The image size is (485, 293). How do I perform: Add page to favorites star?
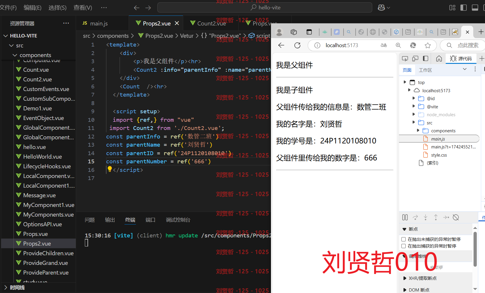(428, 45)
